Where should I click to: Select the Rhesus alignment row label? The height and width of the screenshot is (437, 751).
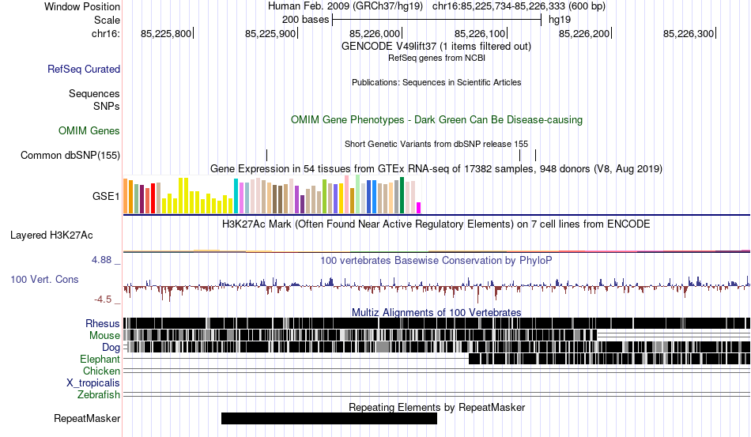(x=103, y=323)
